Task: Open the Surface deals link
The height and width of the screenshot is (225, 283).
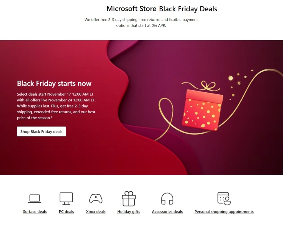Action: (x=35, y=212)
